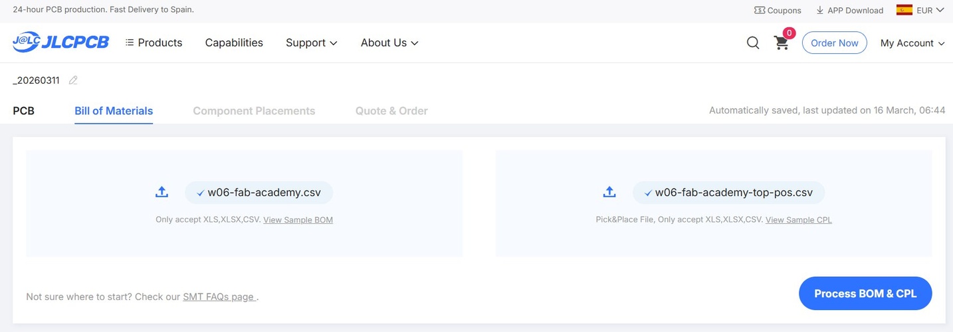Open the Products menu
Screen dimensions: 953x332
coord(154,42)
